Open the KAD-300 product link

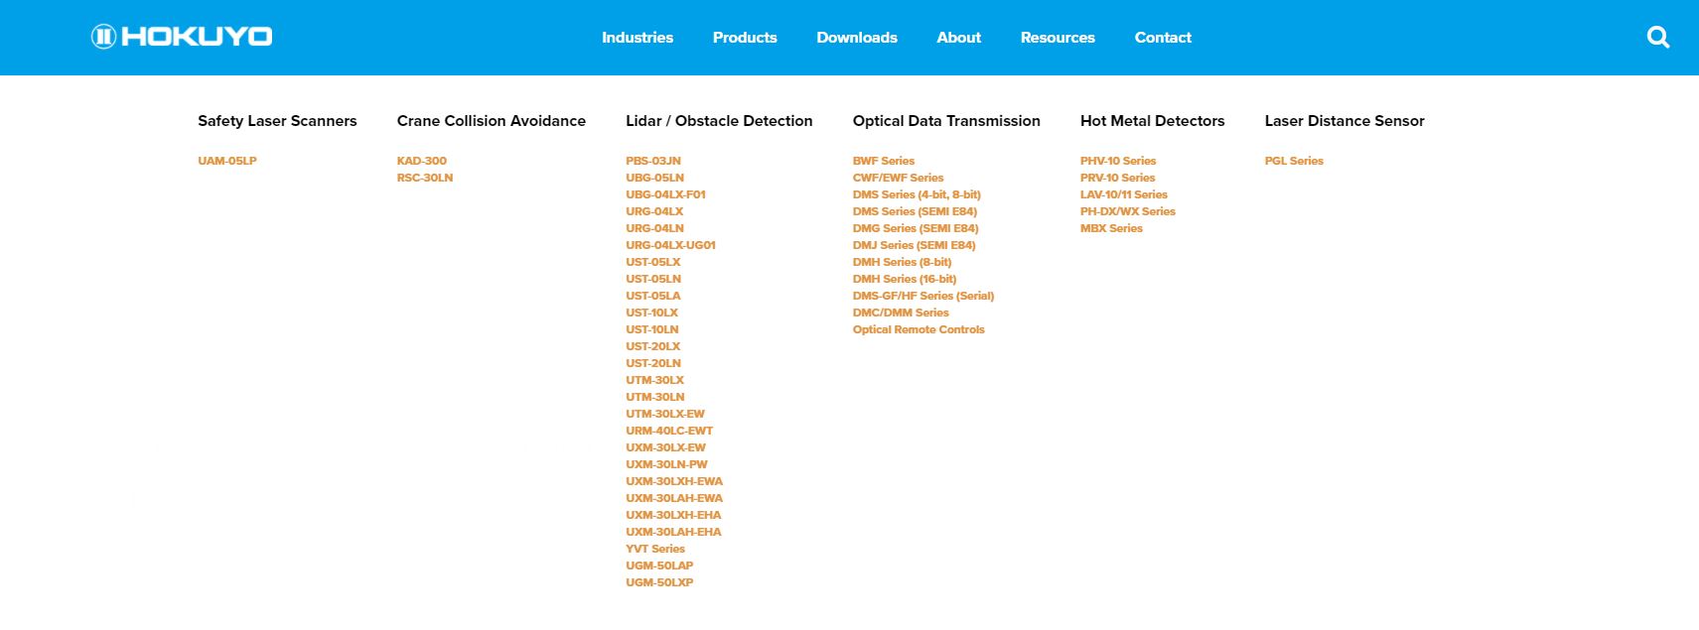point(422,161)
